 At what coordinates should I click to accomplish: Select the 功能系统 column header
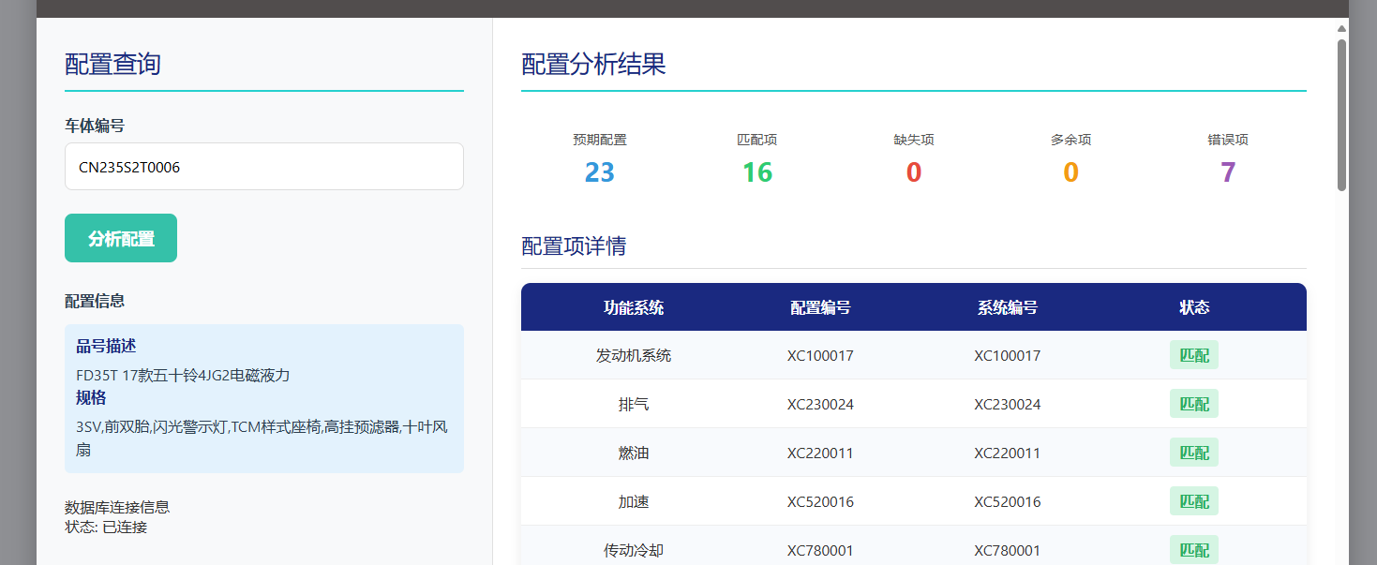click(x=633, y=307)
